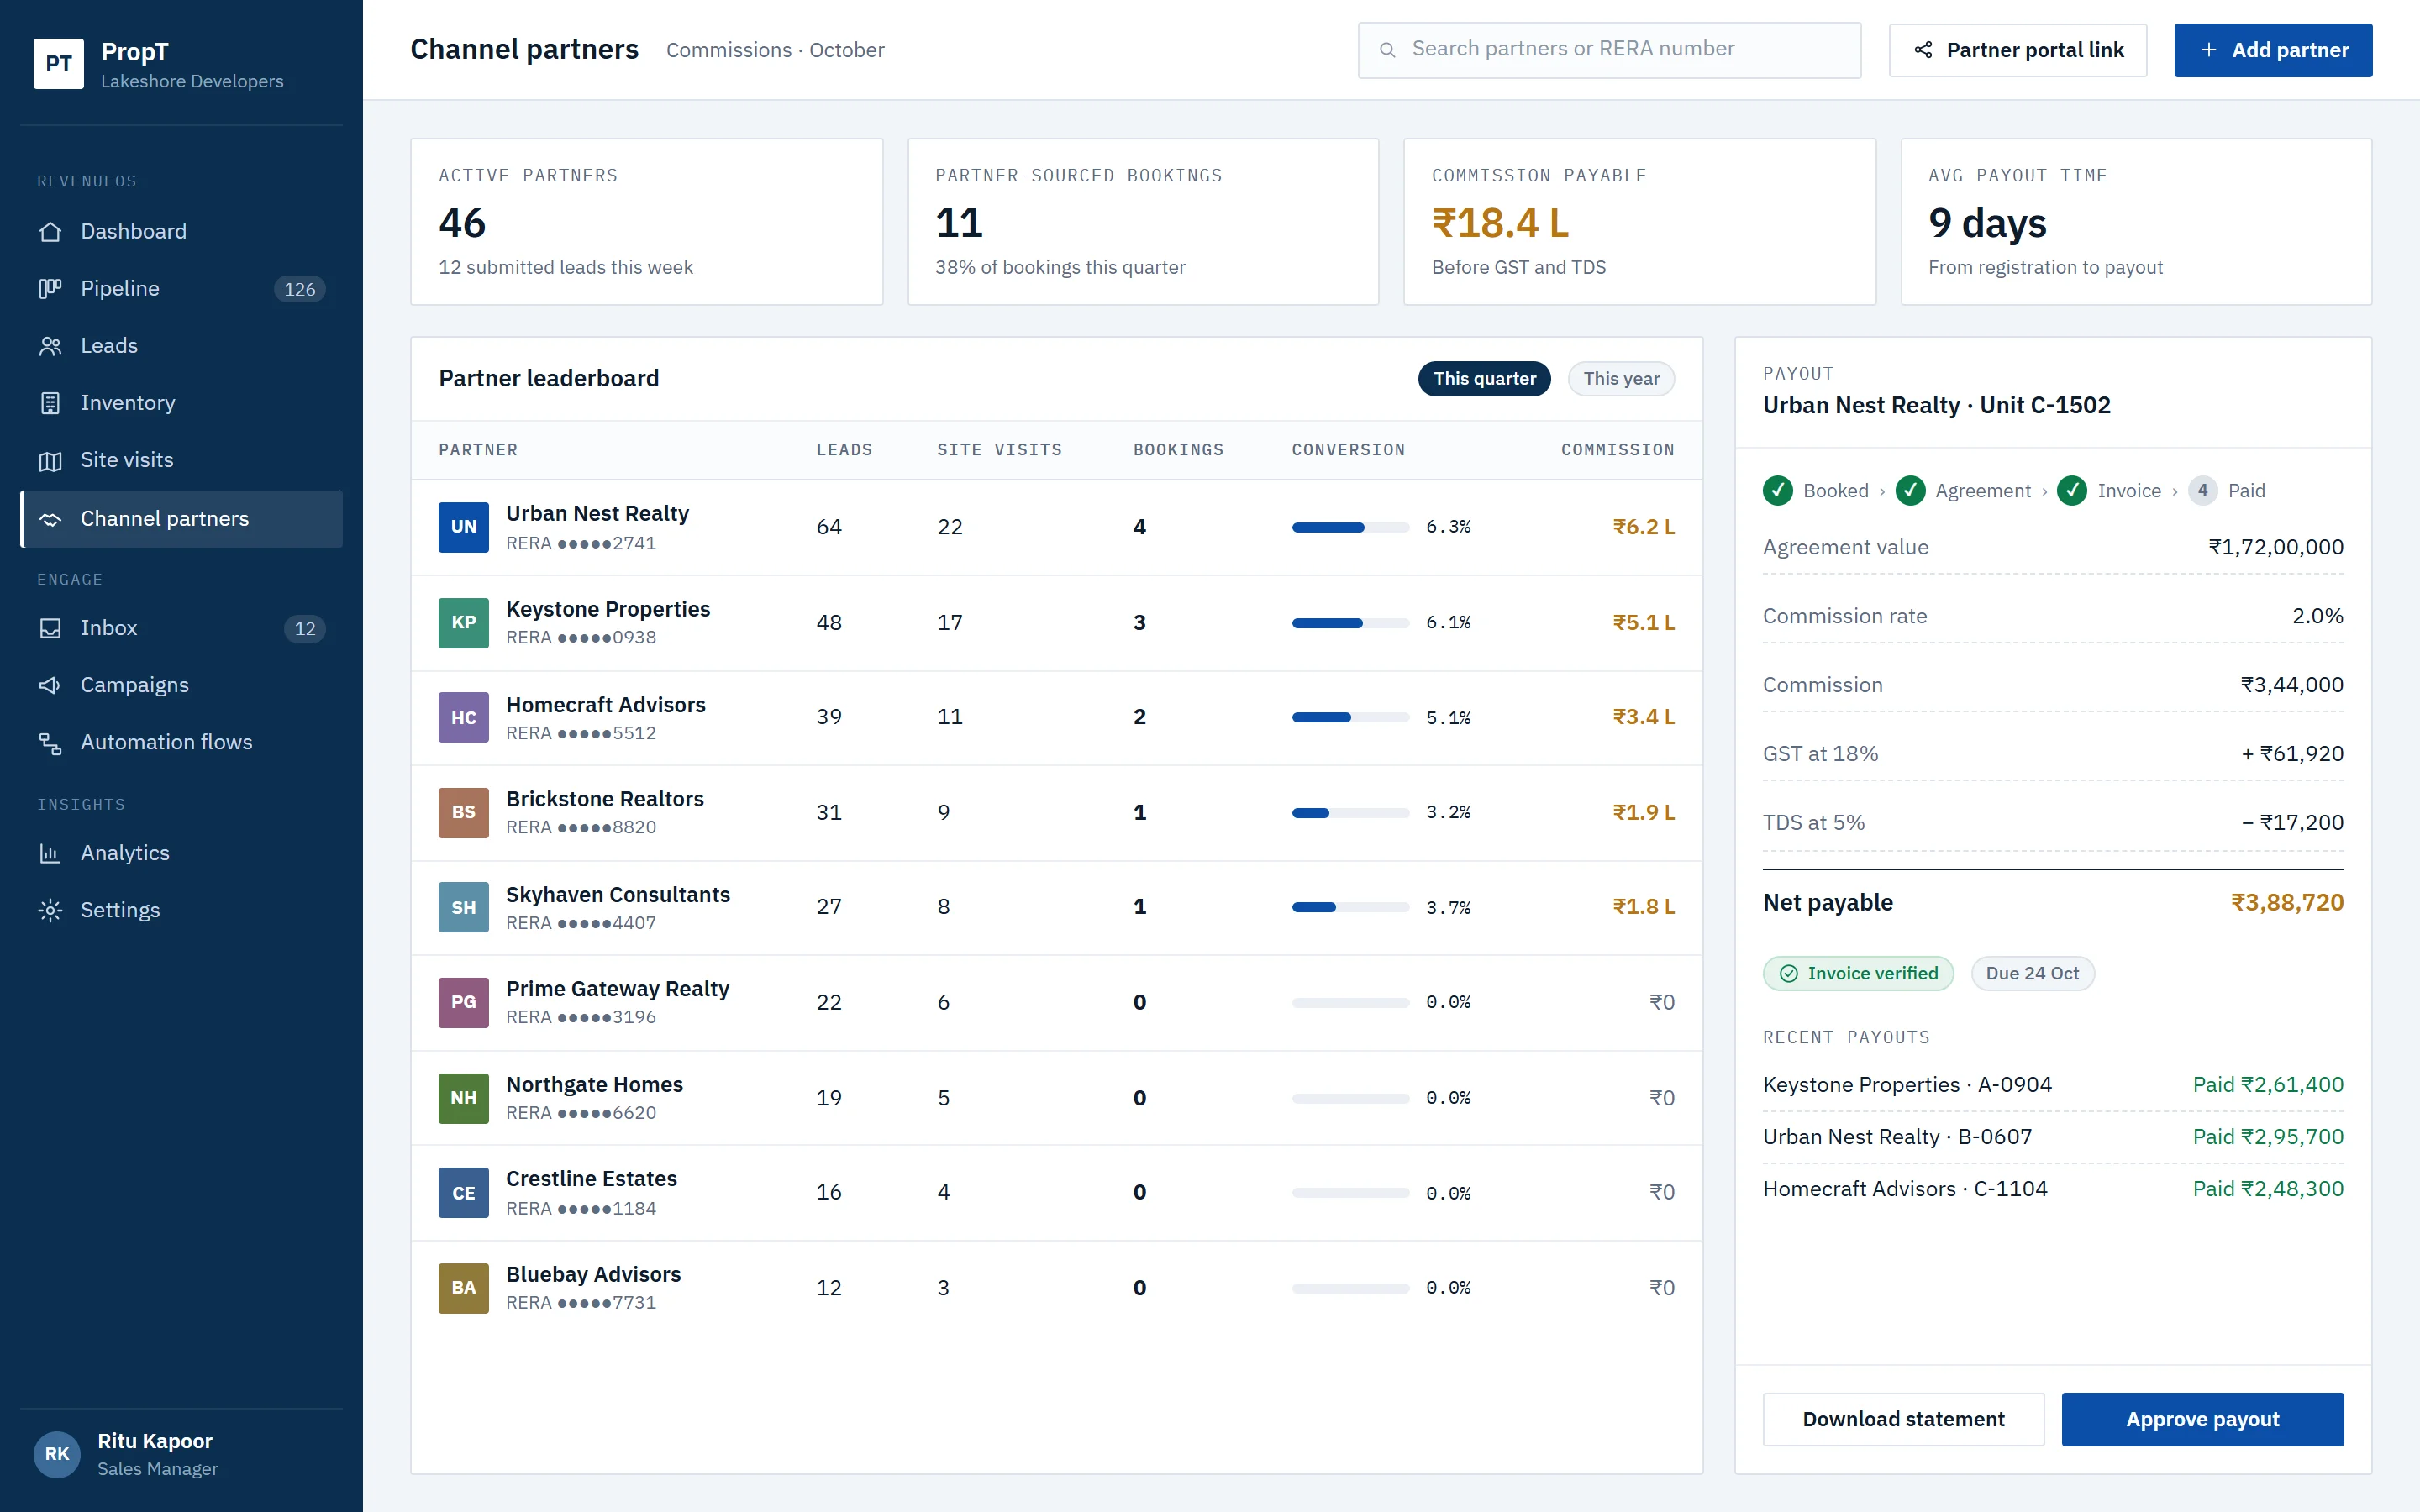The width and height of the screenshot is (2420, 1512).
Task: Click Keystone Properties conversion bar
Action: (1350, 622)
